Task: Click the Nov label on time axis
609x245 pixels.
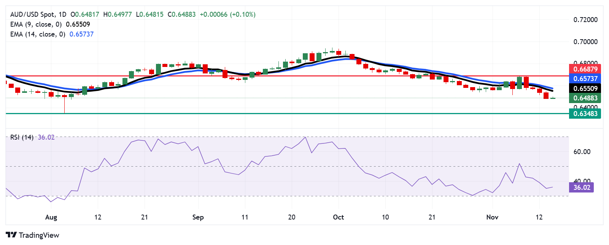Action: (492, 217)
